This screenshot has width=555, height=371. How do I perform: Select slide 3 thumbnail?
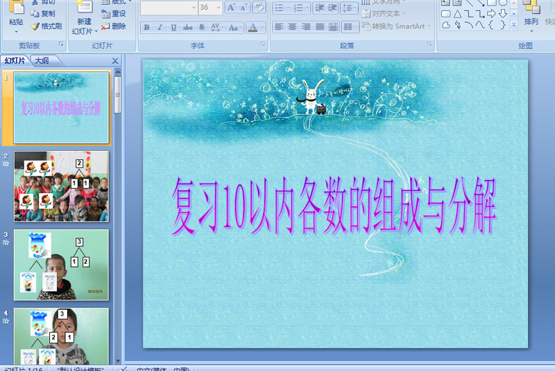(61, 264)
